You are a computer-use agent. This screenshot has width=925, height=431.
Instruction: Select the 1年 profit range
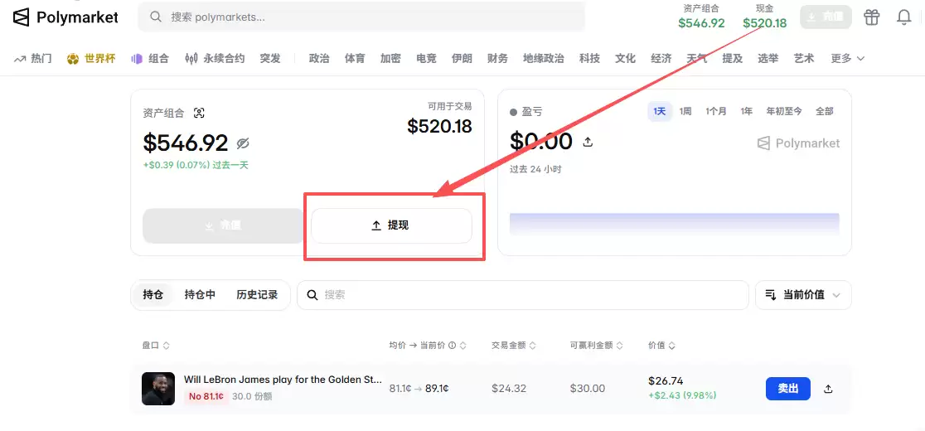pos(747,111)
